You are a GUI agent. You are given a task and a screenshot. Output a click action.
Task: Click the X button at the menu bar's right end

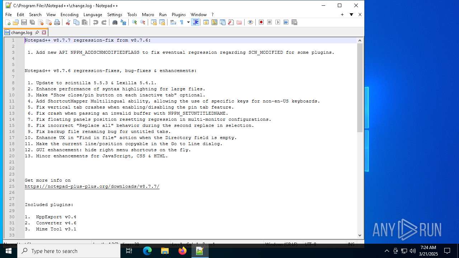point(360,15)
